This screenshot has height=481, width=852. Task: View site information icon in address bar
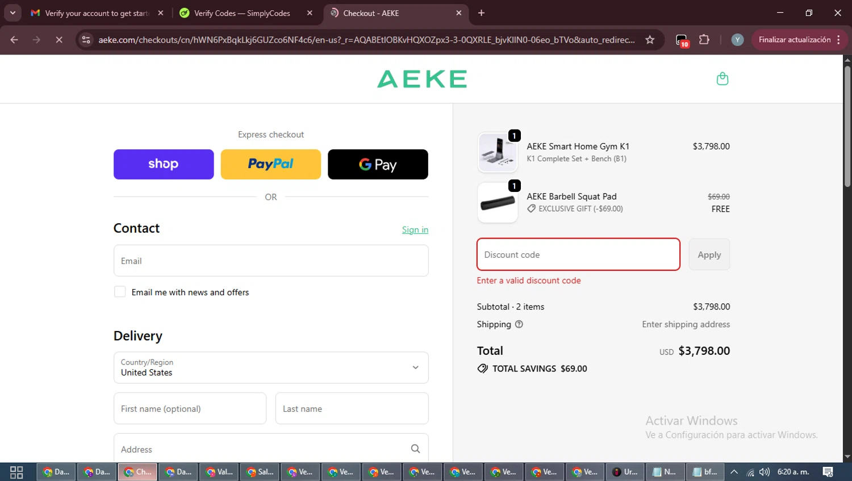pyautogui.click(x=86, y=40)
